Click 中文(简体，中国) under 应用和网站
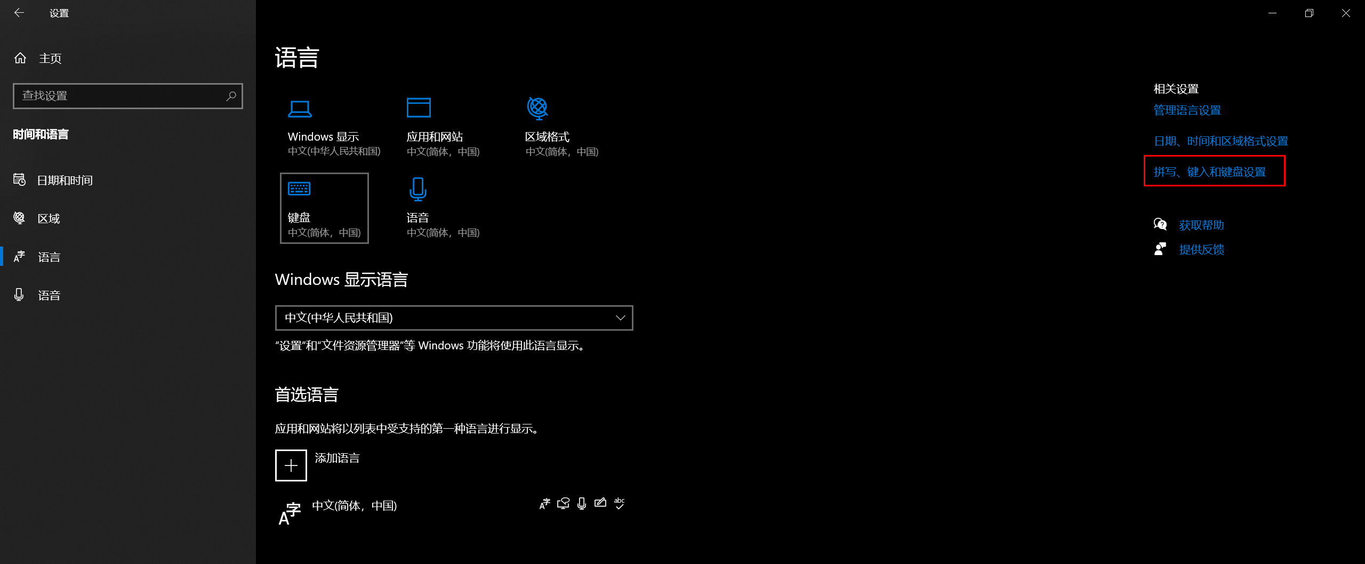Viewport: 1365px width, 564px height. click(x=443, y=152)
